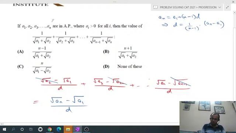The width and height of the screenshot is (236, 133).
Task: Open File Explorer from the taskbar
Action: click(68, 129)
